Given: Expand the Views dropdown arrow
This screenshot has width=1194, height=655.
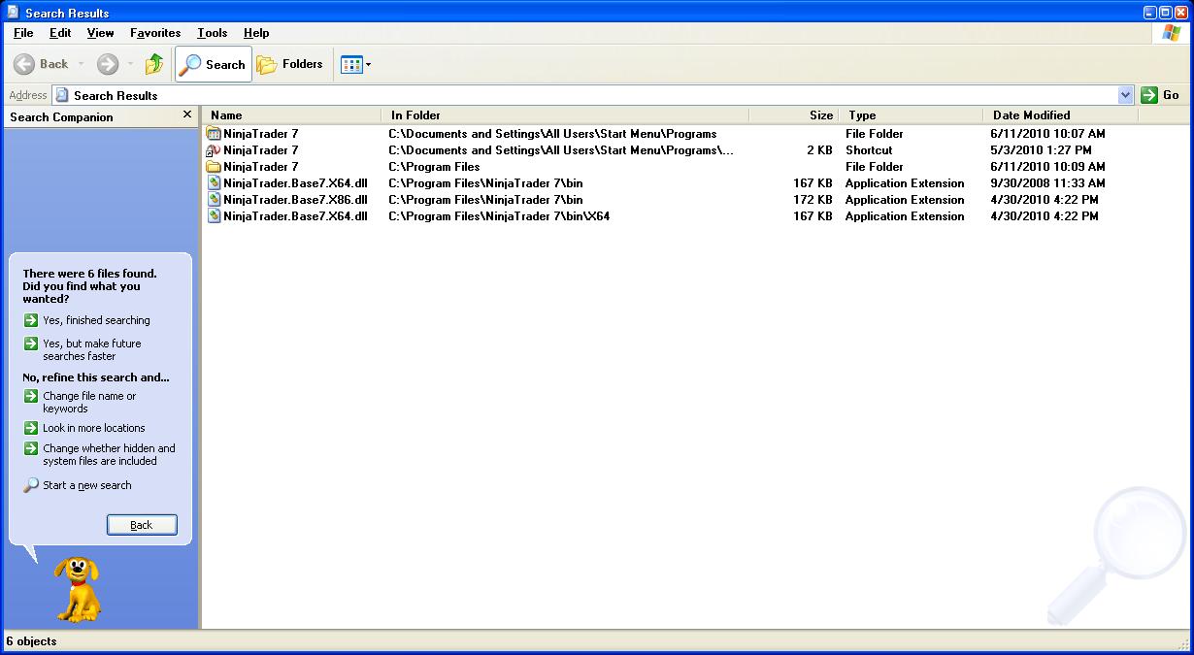Looking at the screenshot, I should [x=368, y=65].
